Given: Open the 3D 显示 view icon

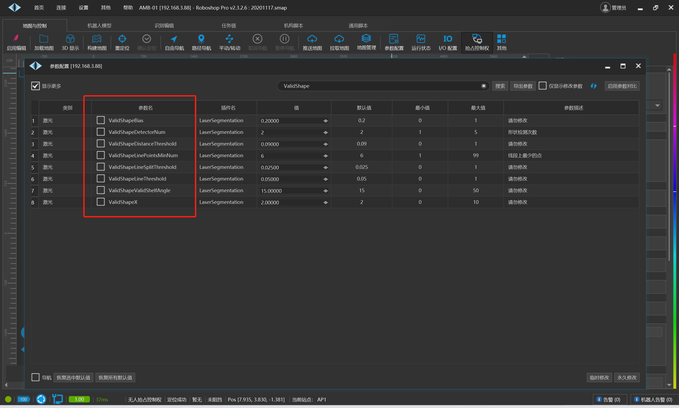Looking at the screenshot, I should tap(70, 39).
